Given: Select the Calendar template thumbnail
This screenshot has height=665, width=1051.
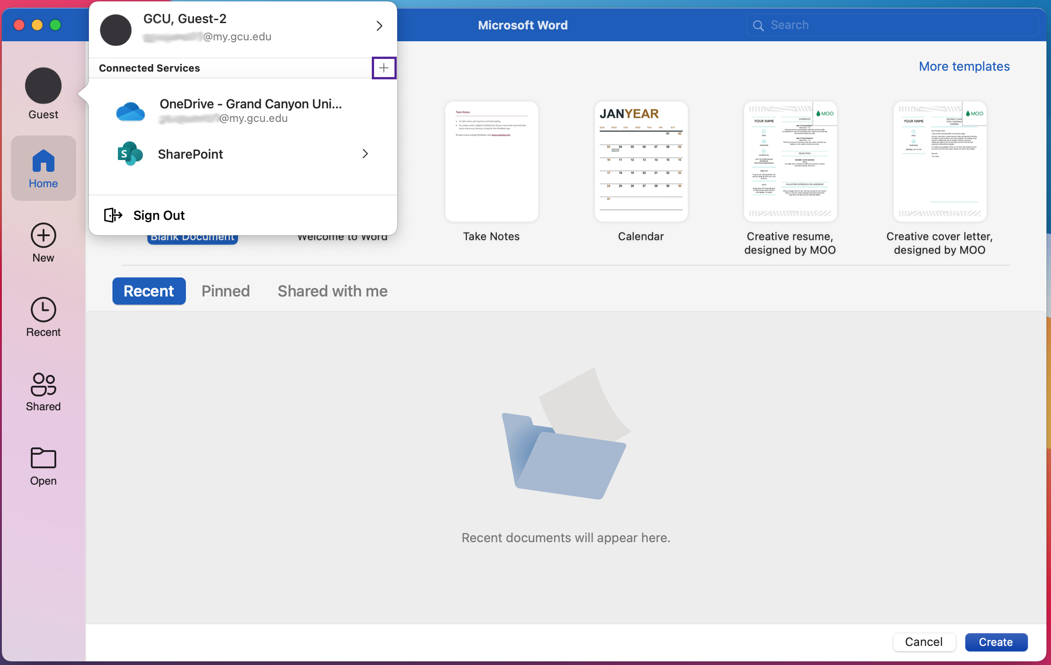Looking at the screenshot, I should (x=641, y=161).
